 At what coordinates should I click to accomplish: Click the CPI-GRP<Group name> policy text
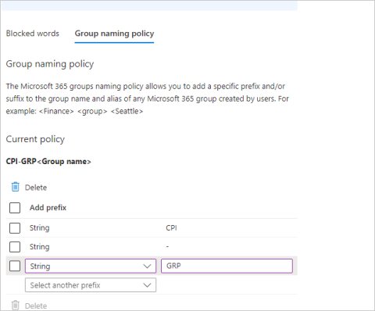[x=48, y=162]
